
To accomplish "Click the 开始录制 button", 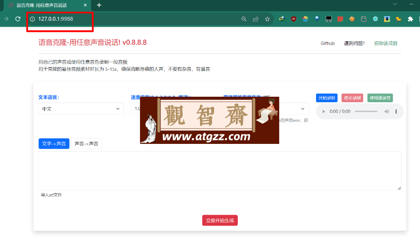I will 327,98.
